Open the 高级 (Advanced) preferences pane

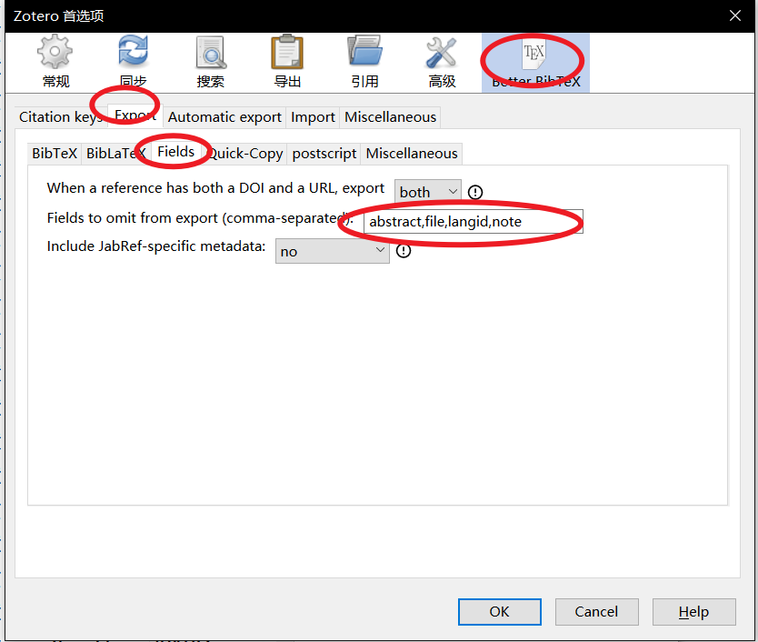(442, 62)
